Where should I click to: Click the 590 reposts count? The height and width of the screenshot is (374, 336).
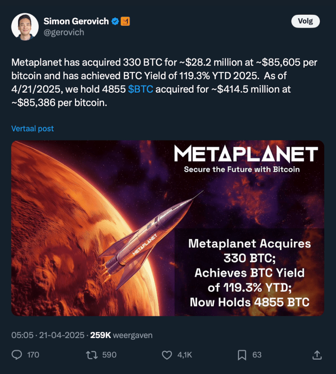[x=109, y=355]
